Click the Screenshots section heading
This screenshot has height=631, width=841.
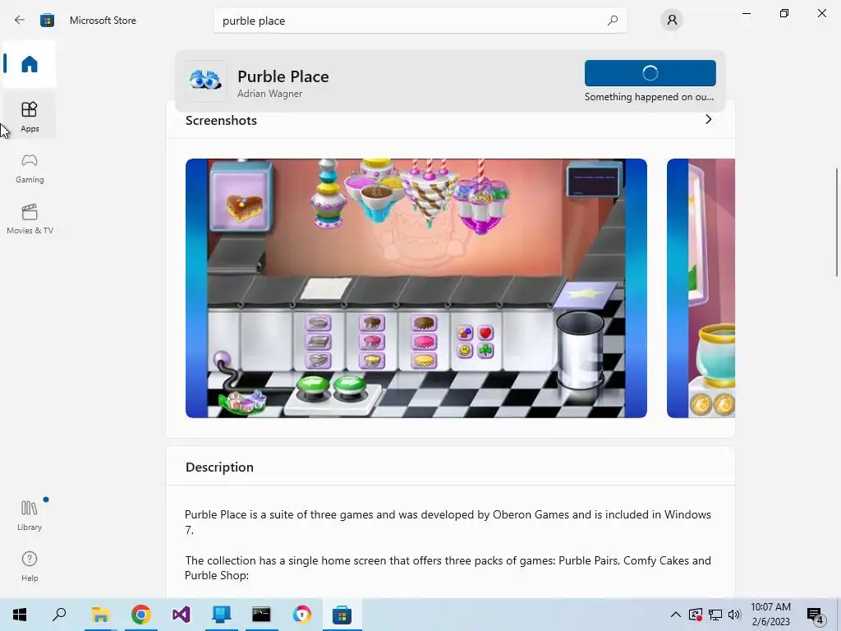click(221, 120)
